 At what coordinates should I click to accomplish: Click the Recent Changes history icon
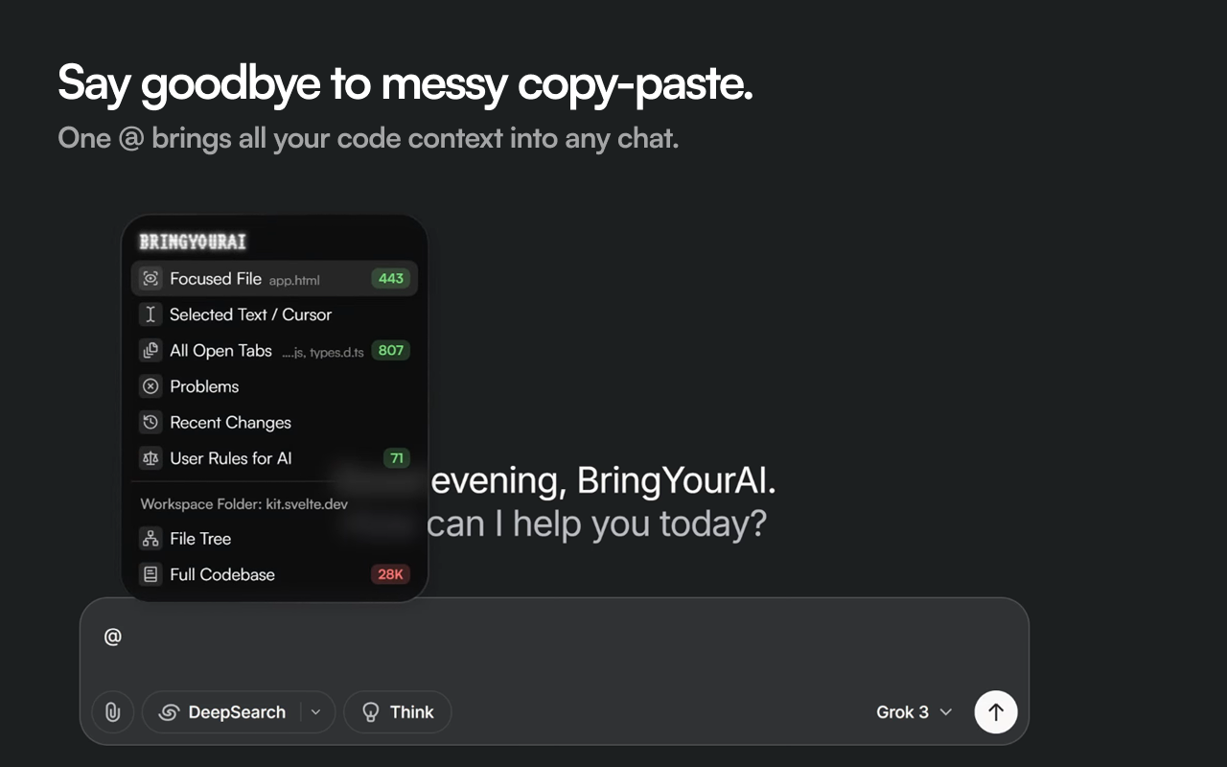[x=150, y=423]
